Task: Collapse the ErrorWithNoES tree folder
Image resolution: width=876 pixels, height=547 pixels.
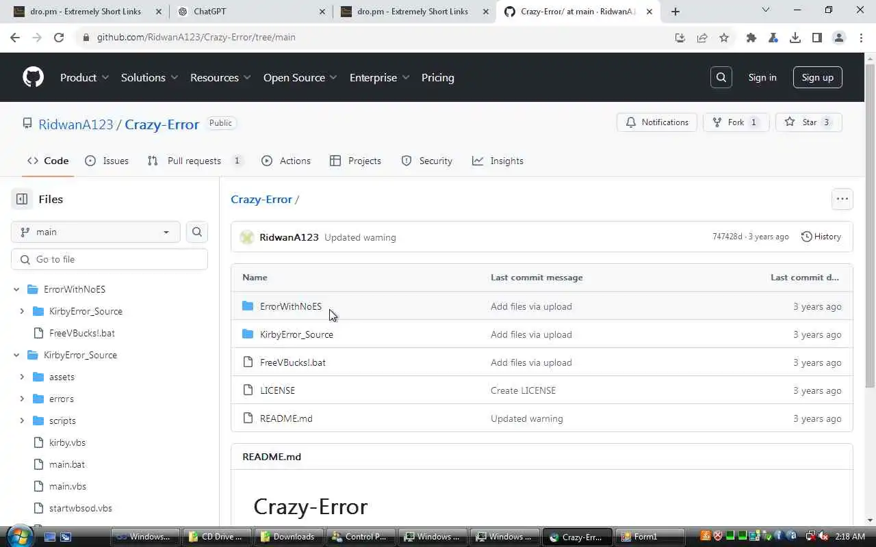Action: [16, 289]
